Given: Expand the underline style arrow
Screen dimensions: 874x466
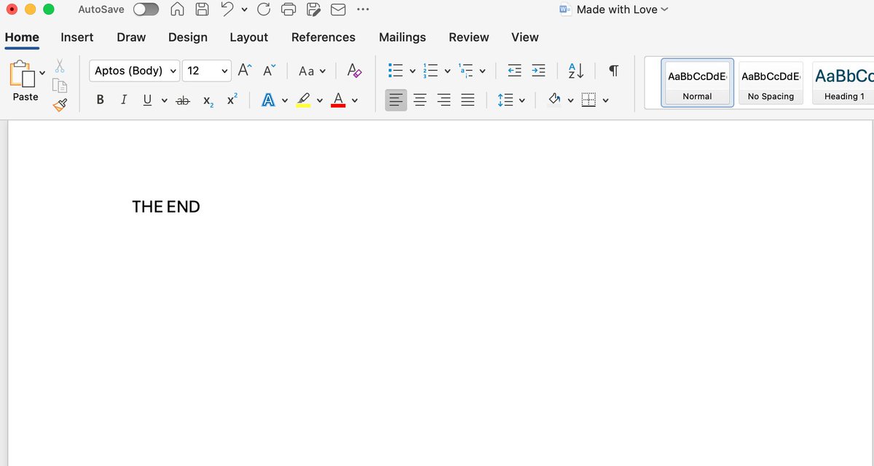Looking at the screenshot, I should tap(165, 100).
